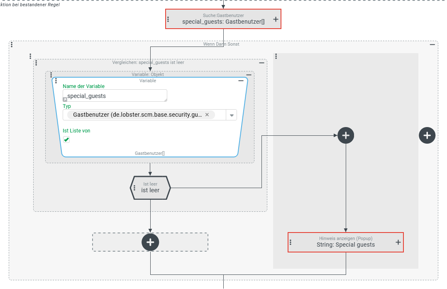The height and width of the screenshot is (289, 447).
Task: Open the Typ dropdown arrow
Action: pos(232,115)
